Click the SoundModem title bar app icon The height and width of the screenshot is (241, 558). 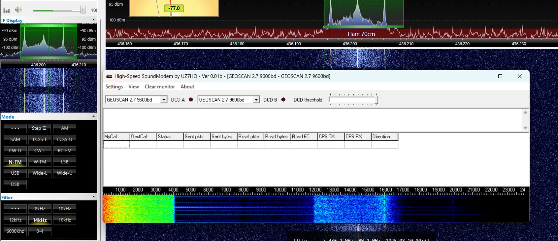pos(109,76)
